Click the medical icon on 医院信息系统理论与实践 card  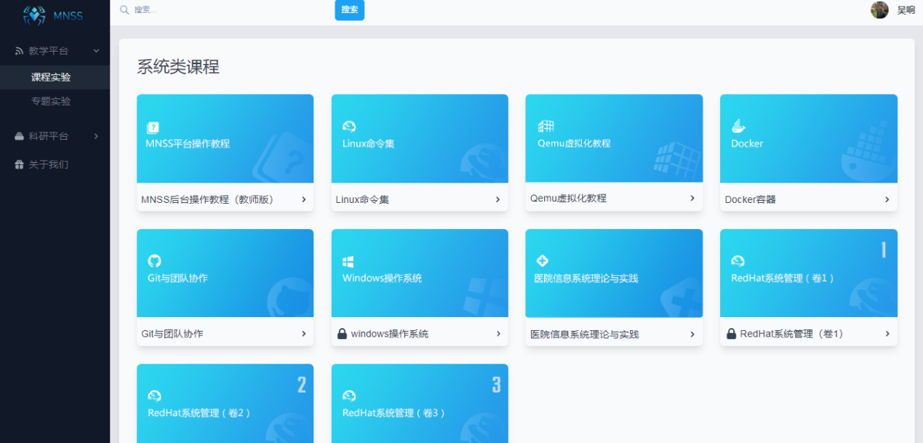click(x=542, y=261)
